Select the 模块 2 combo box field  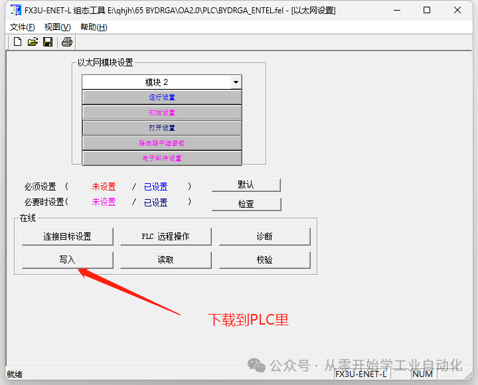pos(162,82)
